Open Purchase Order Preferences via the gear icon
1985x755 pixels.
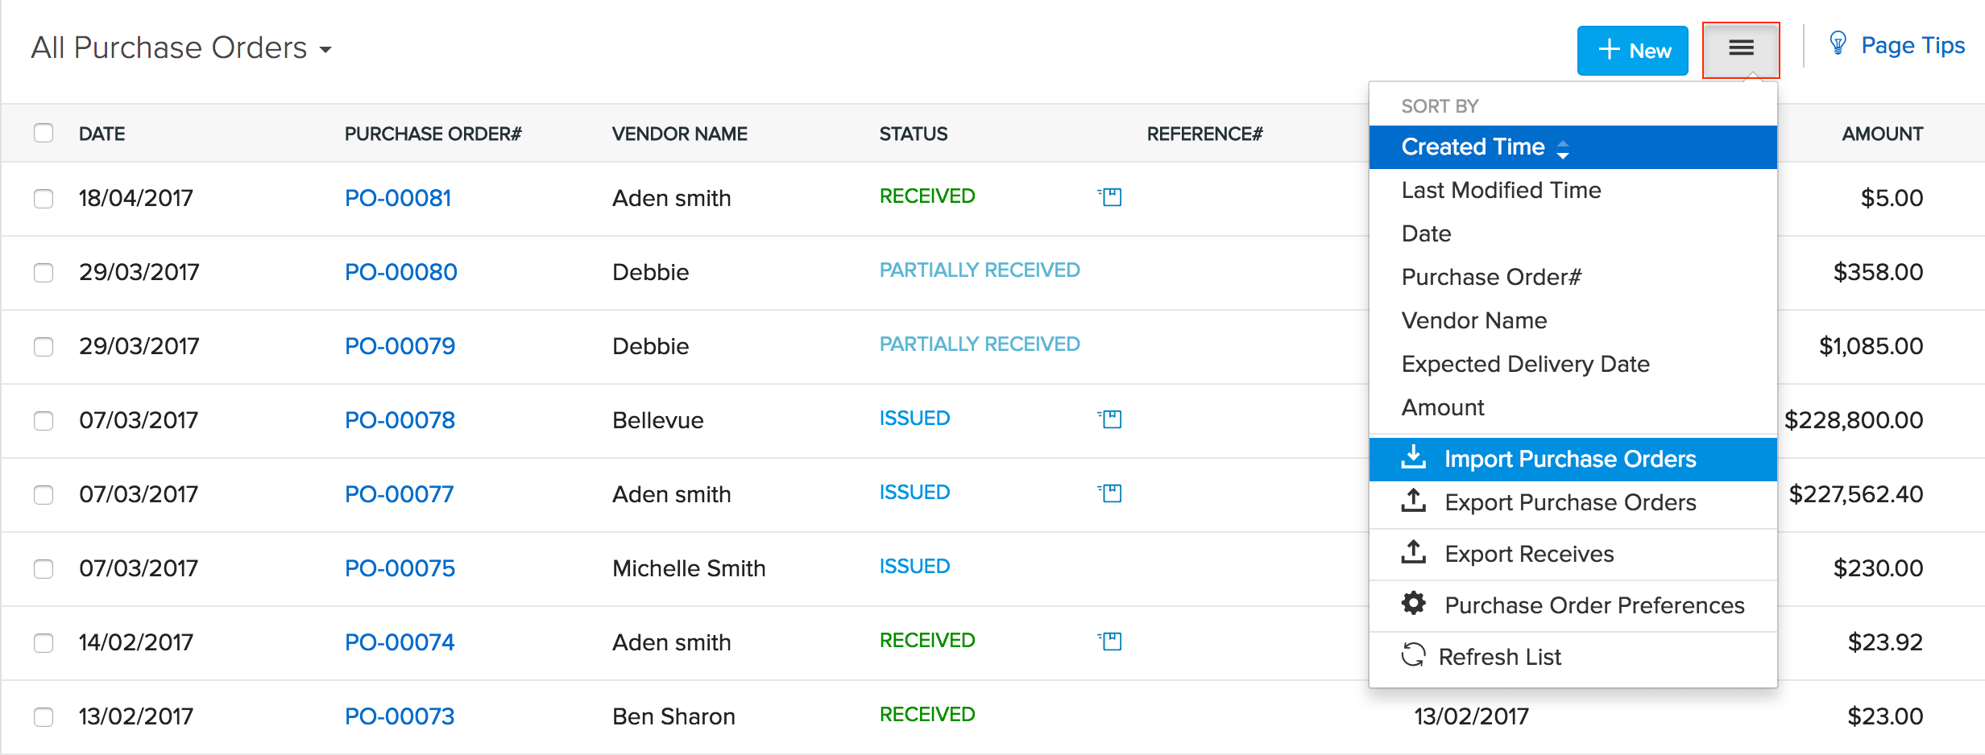1413,604
